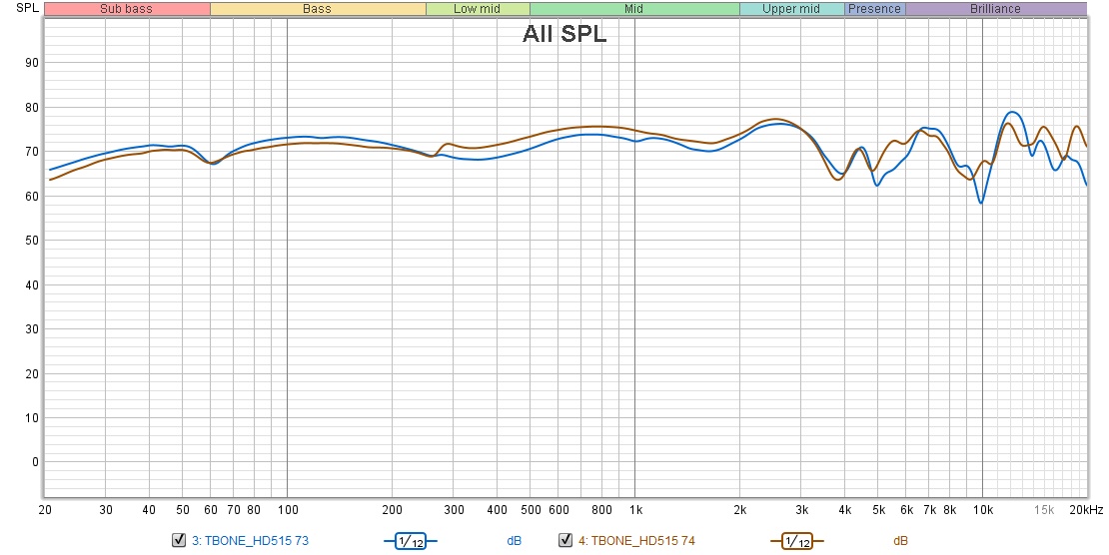Click the 0 dB axis value
1109x555 pixels.
(x=35, y=462)
